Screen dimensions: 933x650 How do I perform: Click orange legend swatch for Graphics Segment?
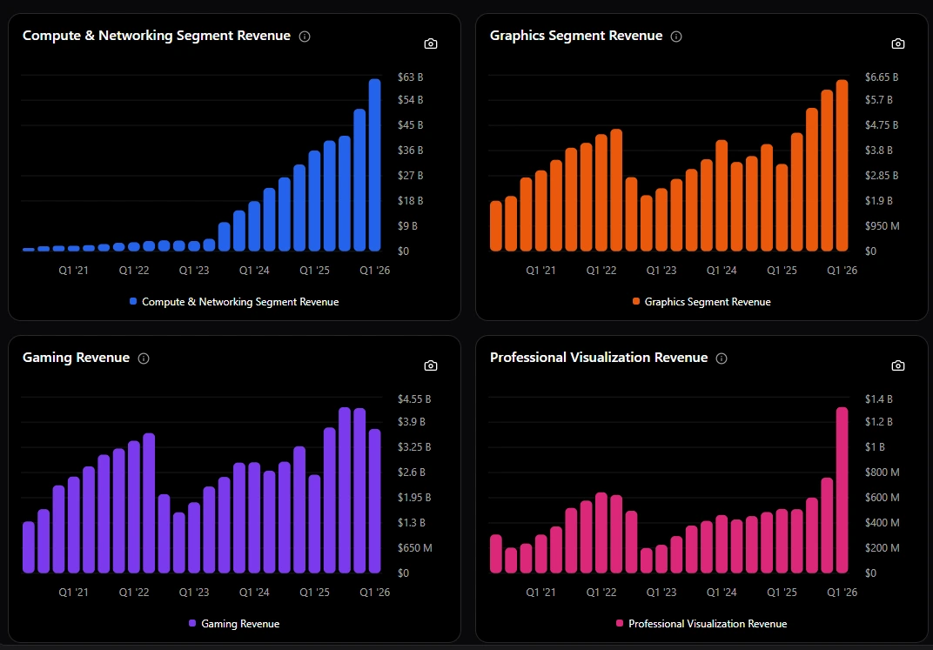coord(636,301)
